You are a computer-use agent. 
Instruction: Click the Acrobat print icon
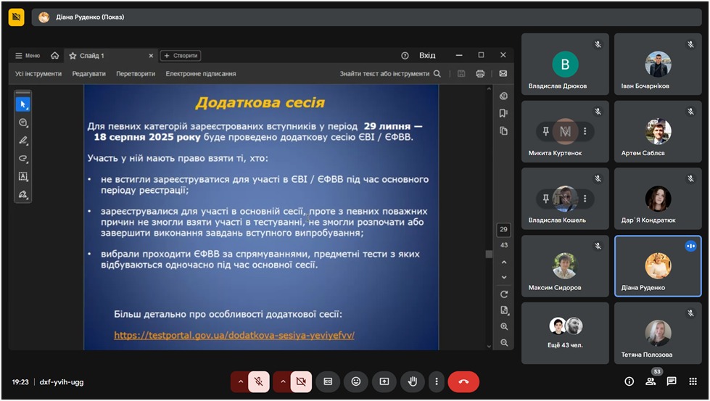(479, 74)
